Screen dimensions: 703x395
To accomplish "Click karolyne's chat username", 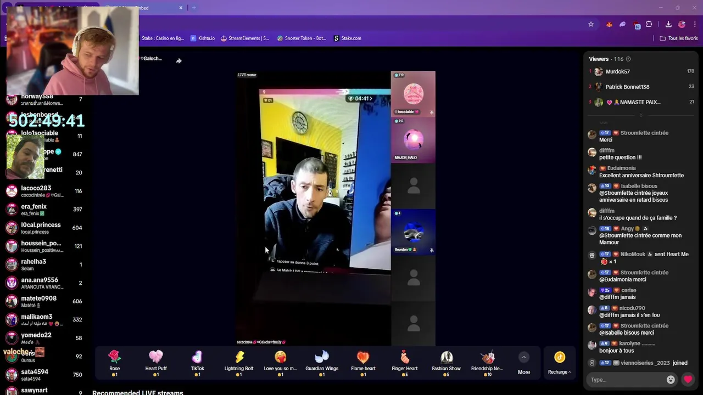I will 637,343.
